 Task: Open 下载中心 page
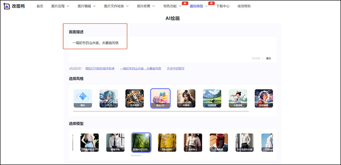[x=223, y=6]
